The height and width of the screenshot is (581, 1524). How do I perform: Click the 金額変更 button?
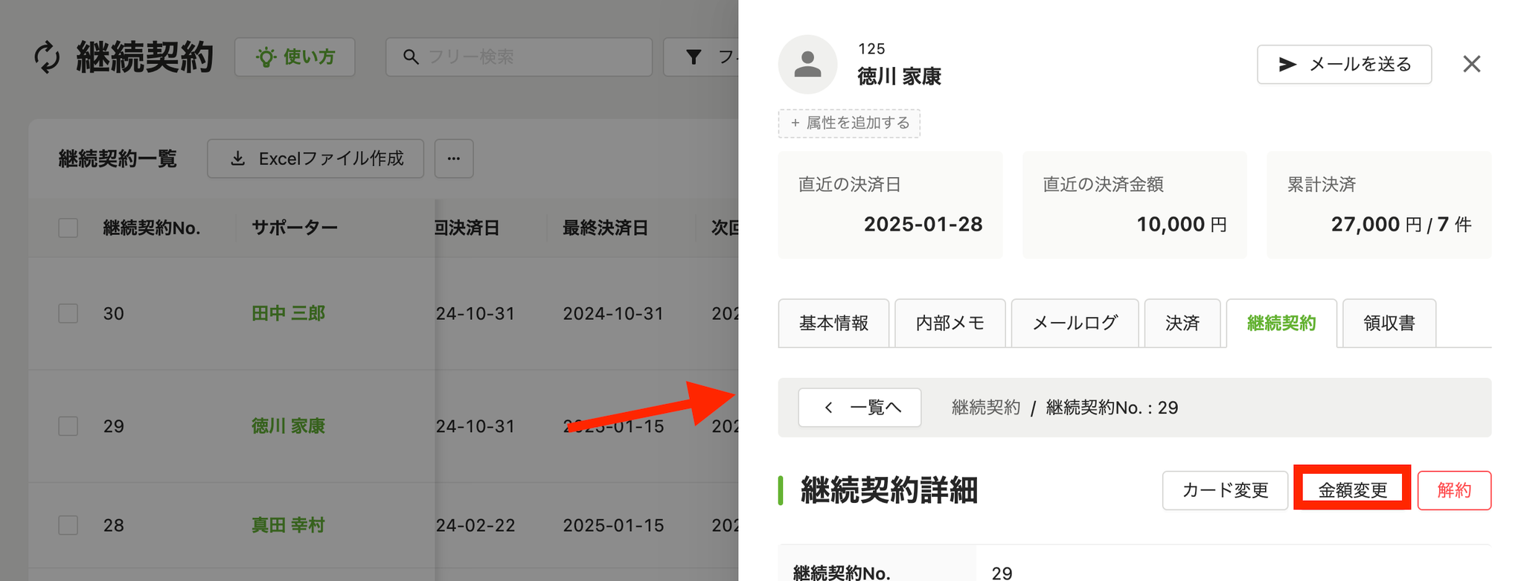1352,490
